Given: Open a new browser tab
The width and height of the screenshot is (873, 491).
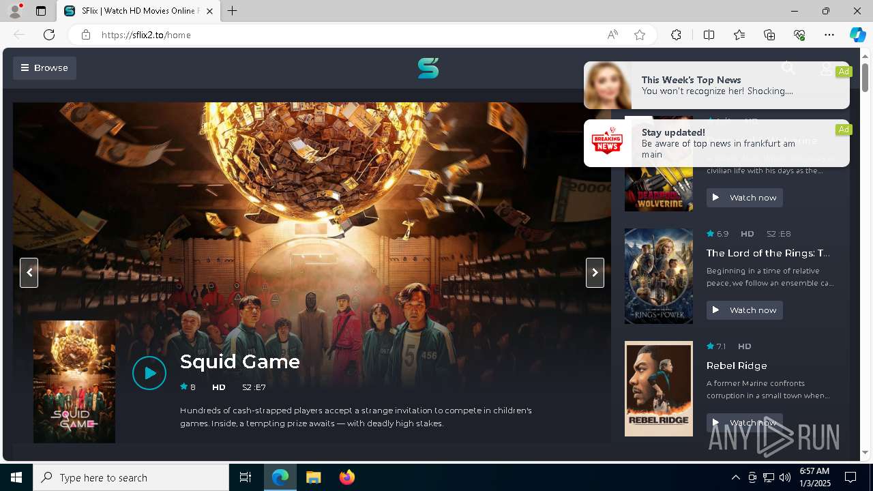Looking at the screenshot, I should [x=233, y=11].
